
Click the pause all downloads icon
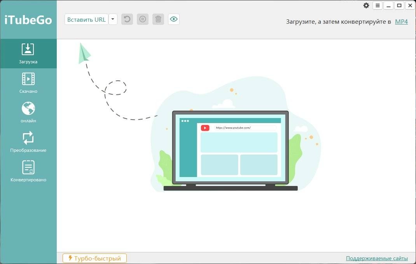143,19
